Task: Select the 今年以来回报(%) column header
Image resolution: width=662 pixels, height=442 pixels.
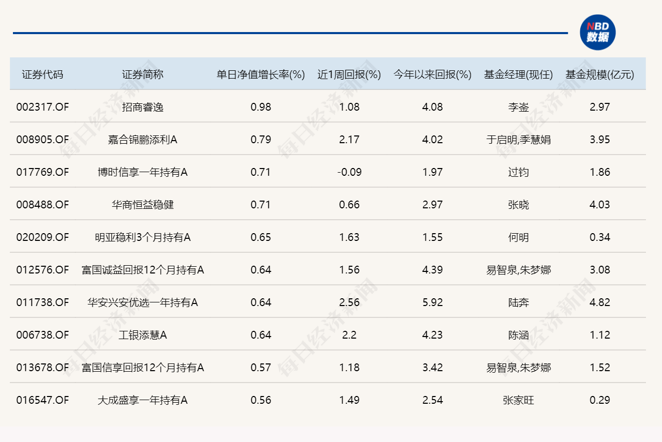Action: point(432,74)
